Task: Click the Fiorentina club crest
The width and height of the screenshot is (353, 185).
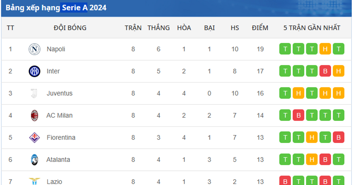Action: click(34, 137)
